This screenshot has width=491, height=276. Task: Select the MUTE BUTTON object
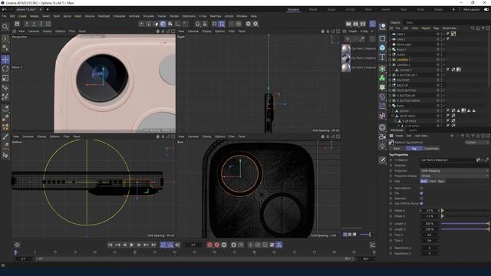pos(406,90)
